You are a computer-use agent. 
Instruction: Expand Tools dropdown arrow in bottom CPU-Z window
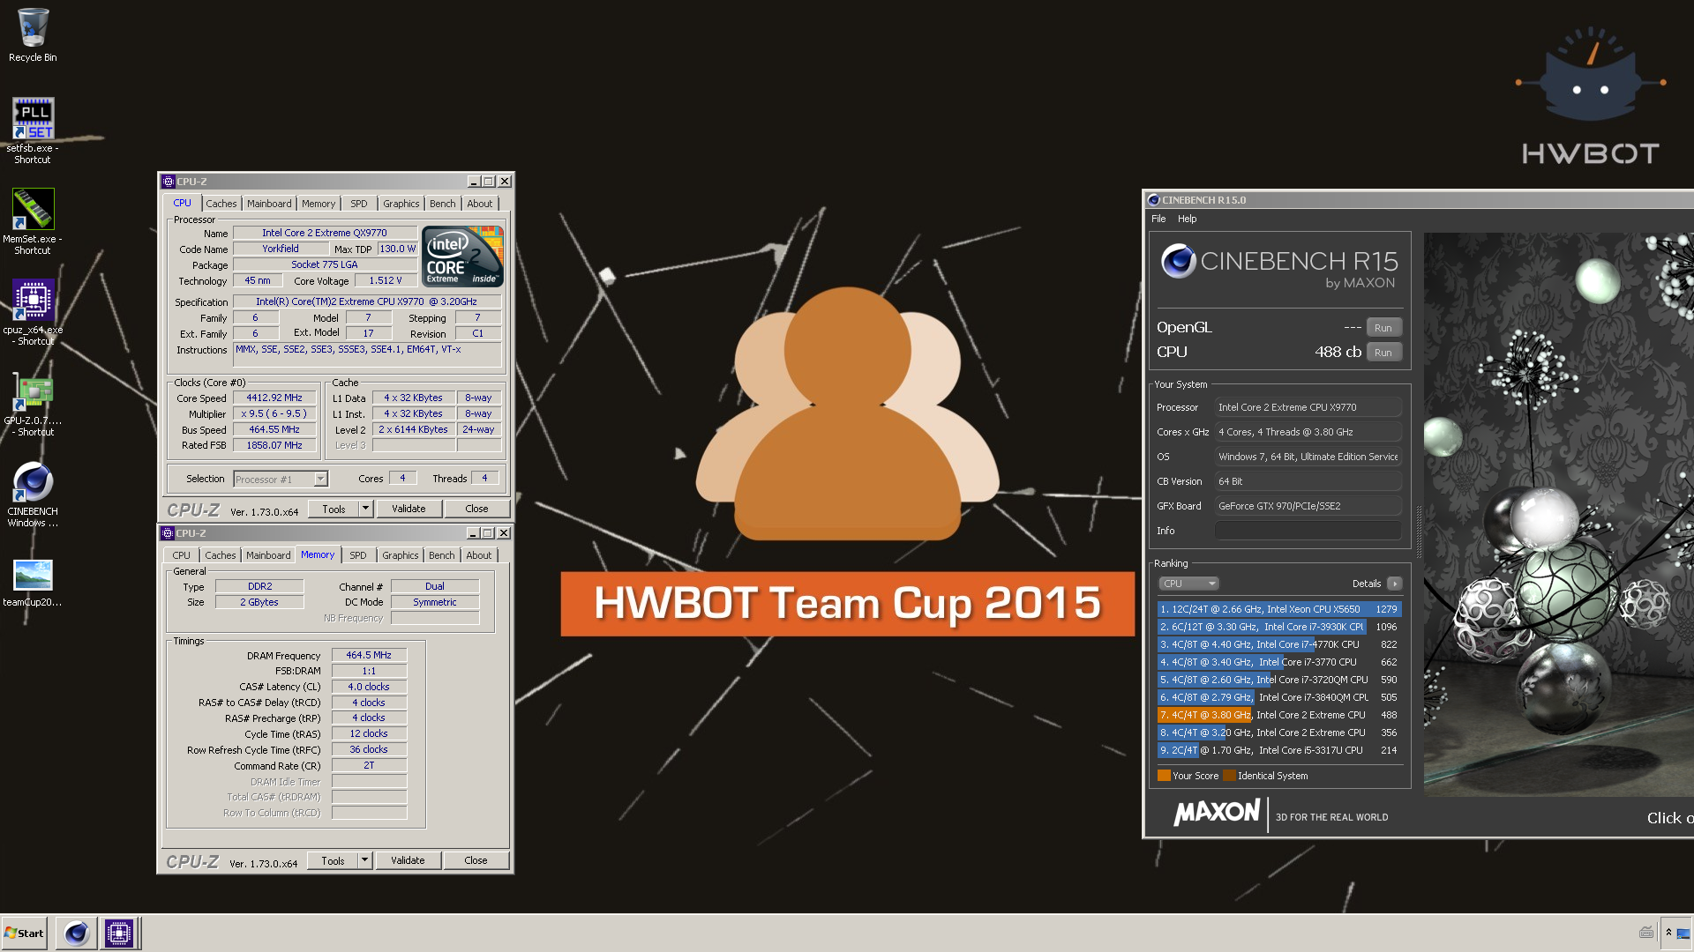pos(364,860)
